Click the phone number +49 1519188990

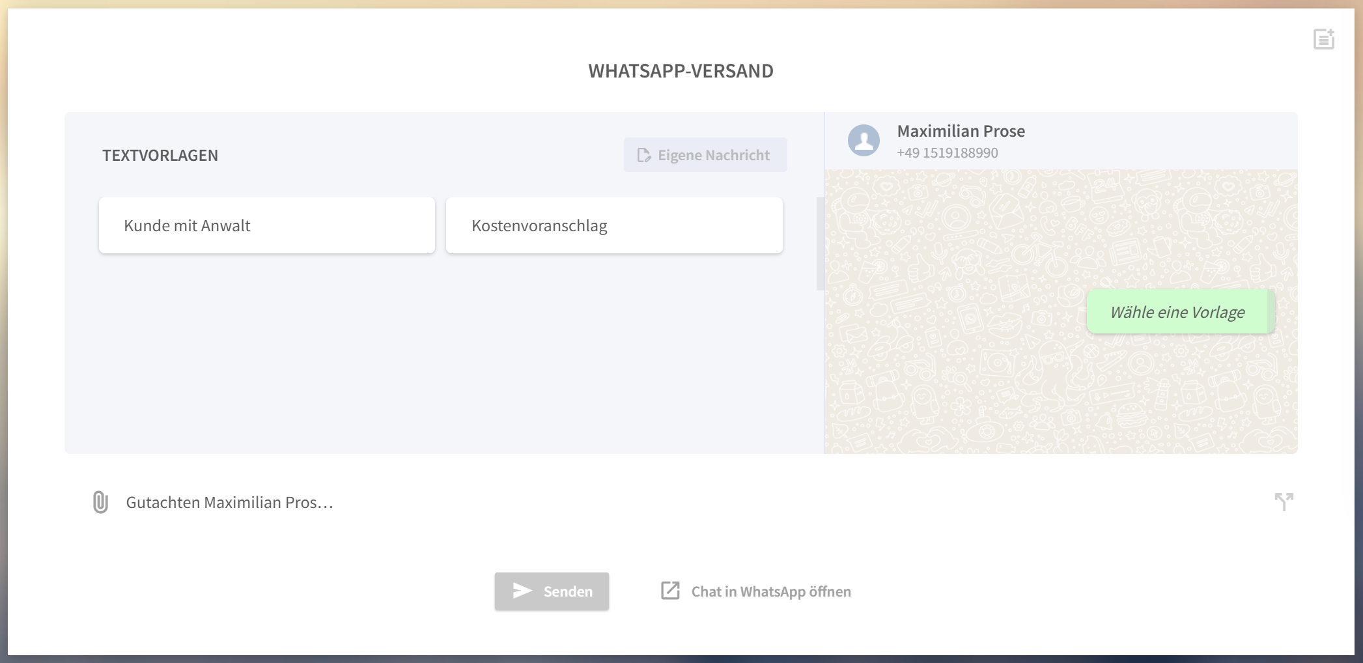coord(947,153)
